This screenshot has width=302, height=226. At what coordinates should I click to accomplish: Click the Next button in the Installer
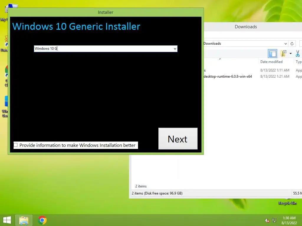[178, 139]
